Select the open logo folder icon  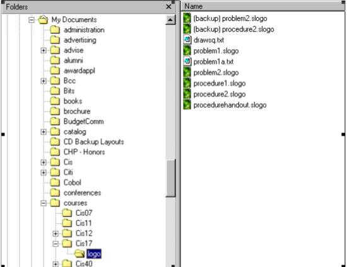coord(79,254)
